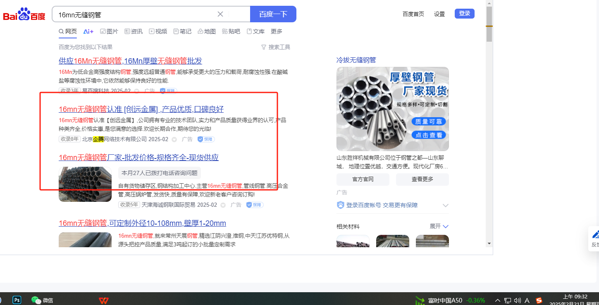Image resolution: width=599 pixels, height=305 pixels.
Task: Click 本月27人已拨打电话咨询问题 tag
Action: pos(160,173)
